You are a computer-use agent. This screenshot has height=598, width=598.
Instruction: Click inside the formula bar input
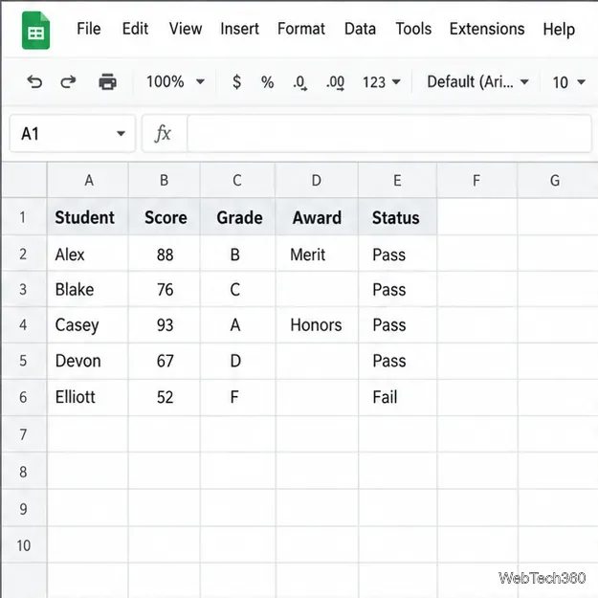389,134
